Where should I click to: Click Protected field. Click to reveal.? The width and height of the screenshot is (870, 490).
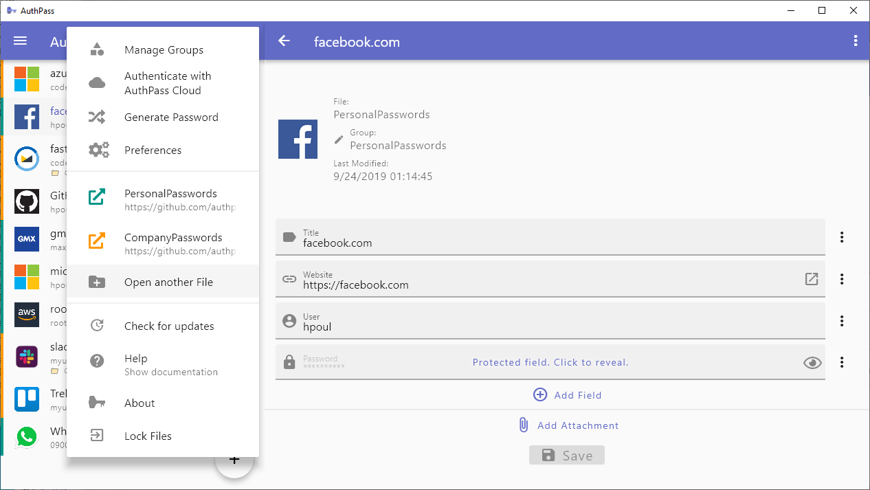tap(550, 362)
